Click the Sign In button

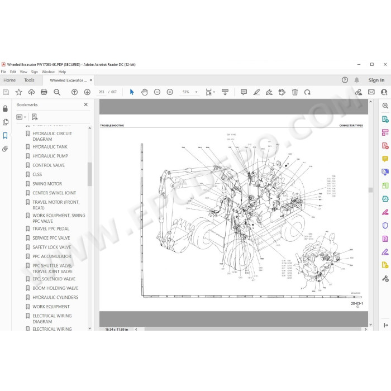376,80
